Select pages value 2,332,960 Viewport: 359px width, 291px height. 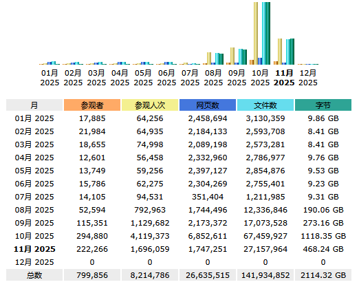(208, 158)
